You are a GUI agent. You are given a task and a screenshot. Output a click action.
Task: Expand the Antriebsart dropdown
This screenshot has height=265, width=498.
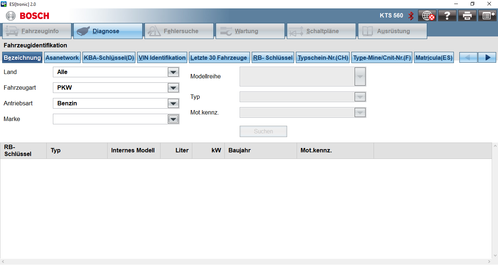pos(173,104)
